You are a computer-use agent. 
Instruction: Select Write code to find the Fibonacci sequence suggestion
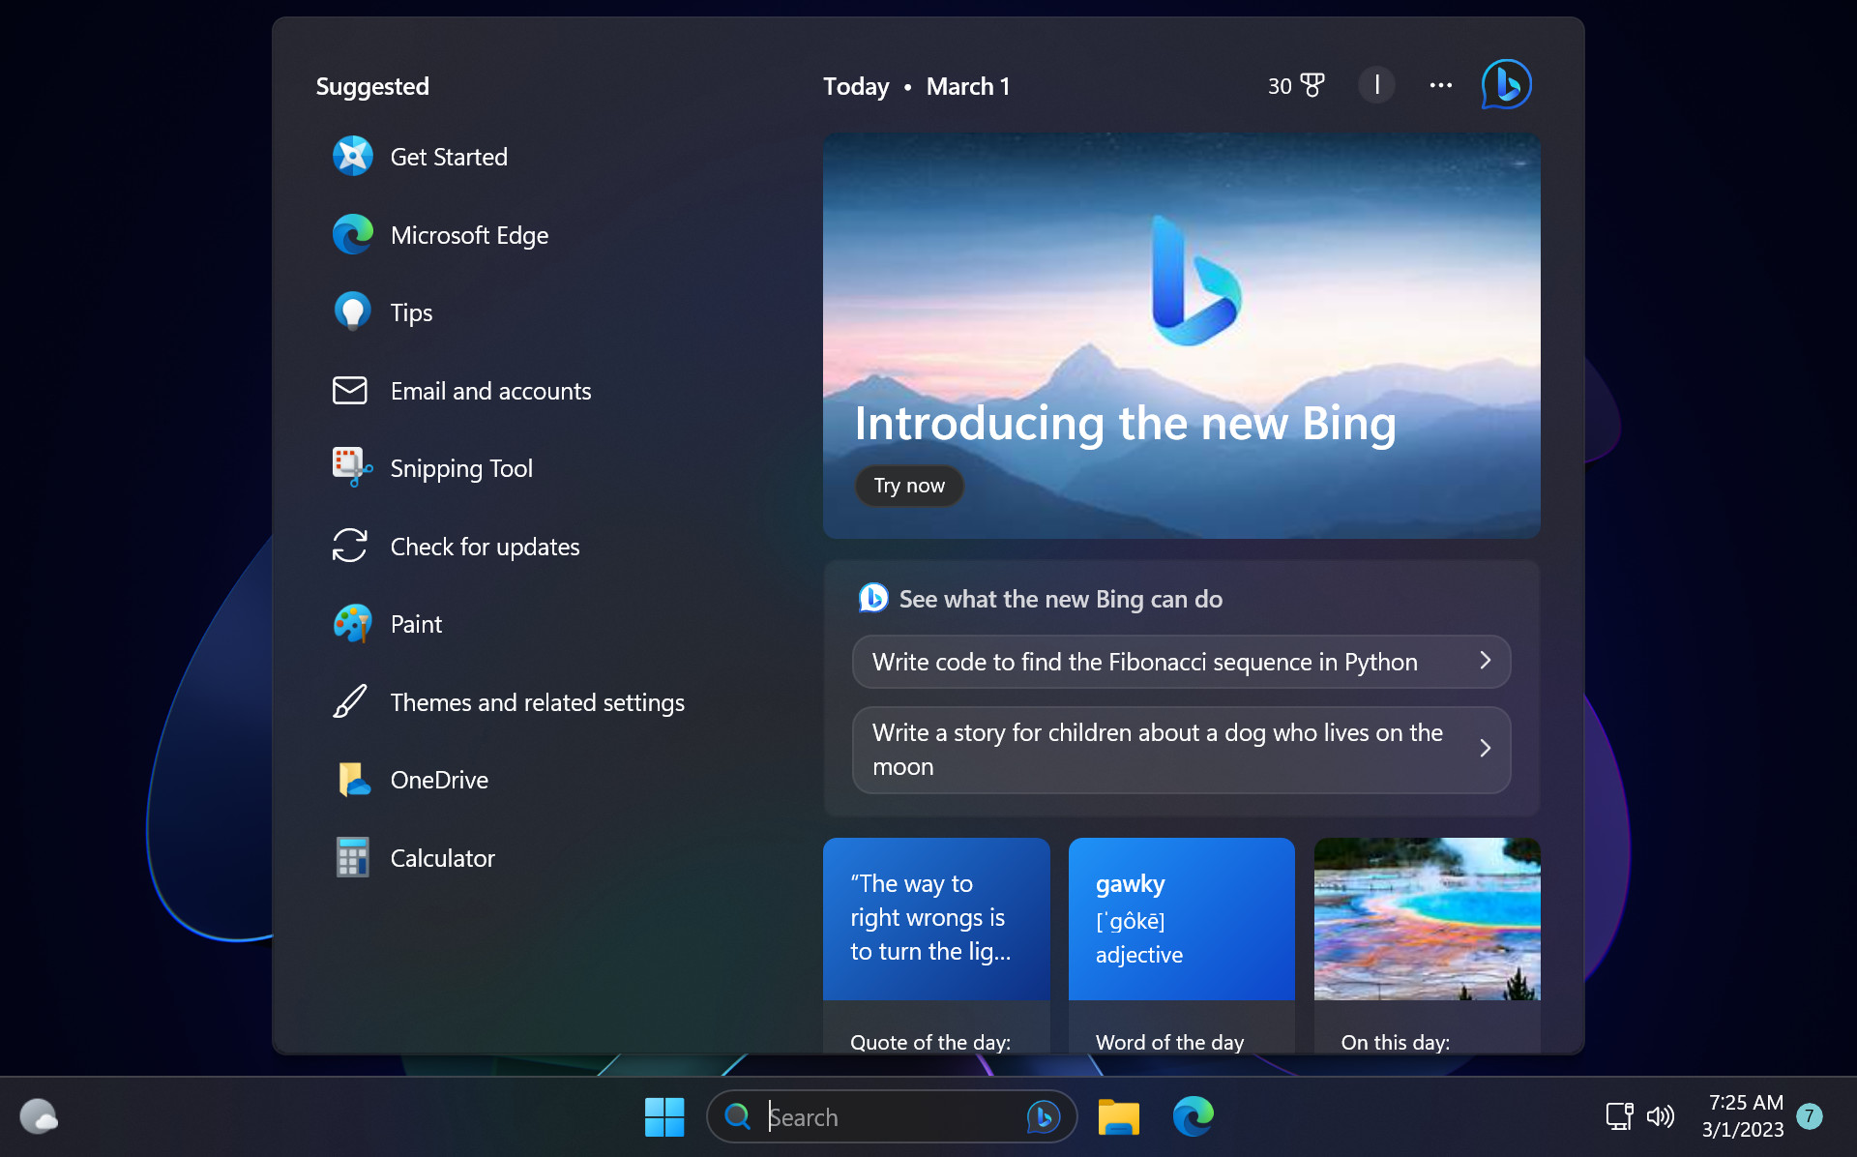(x=1181, y=662)
